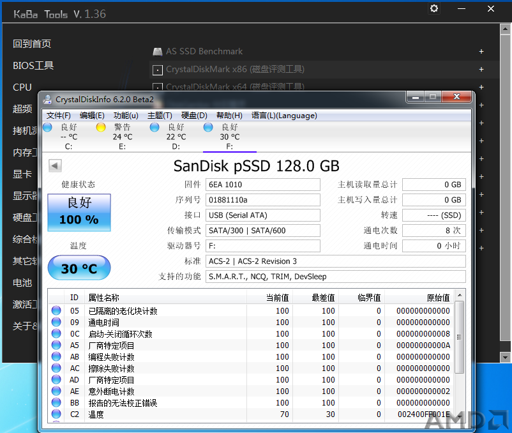Open 功能(u) menu
This screenshot has height=433, width=512.
[126, 116]
